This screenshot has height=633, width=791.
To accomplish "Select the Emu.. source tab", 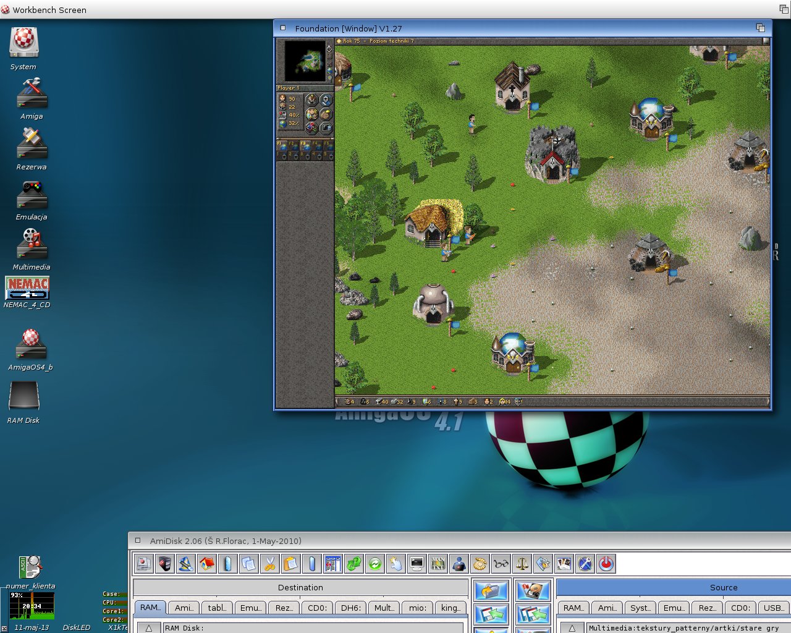I will 674,608.
